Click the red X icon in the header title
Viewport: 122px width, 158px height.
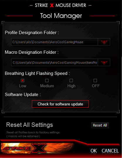point(52,6)
